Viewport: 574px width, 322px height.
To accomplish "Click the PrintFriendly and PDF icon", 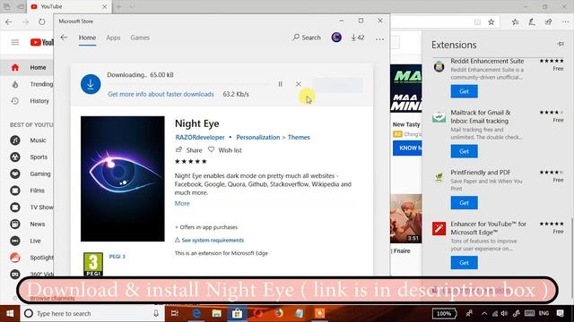I will [439, 177].
